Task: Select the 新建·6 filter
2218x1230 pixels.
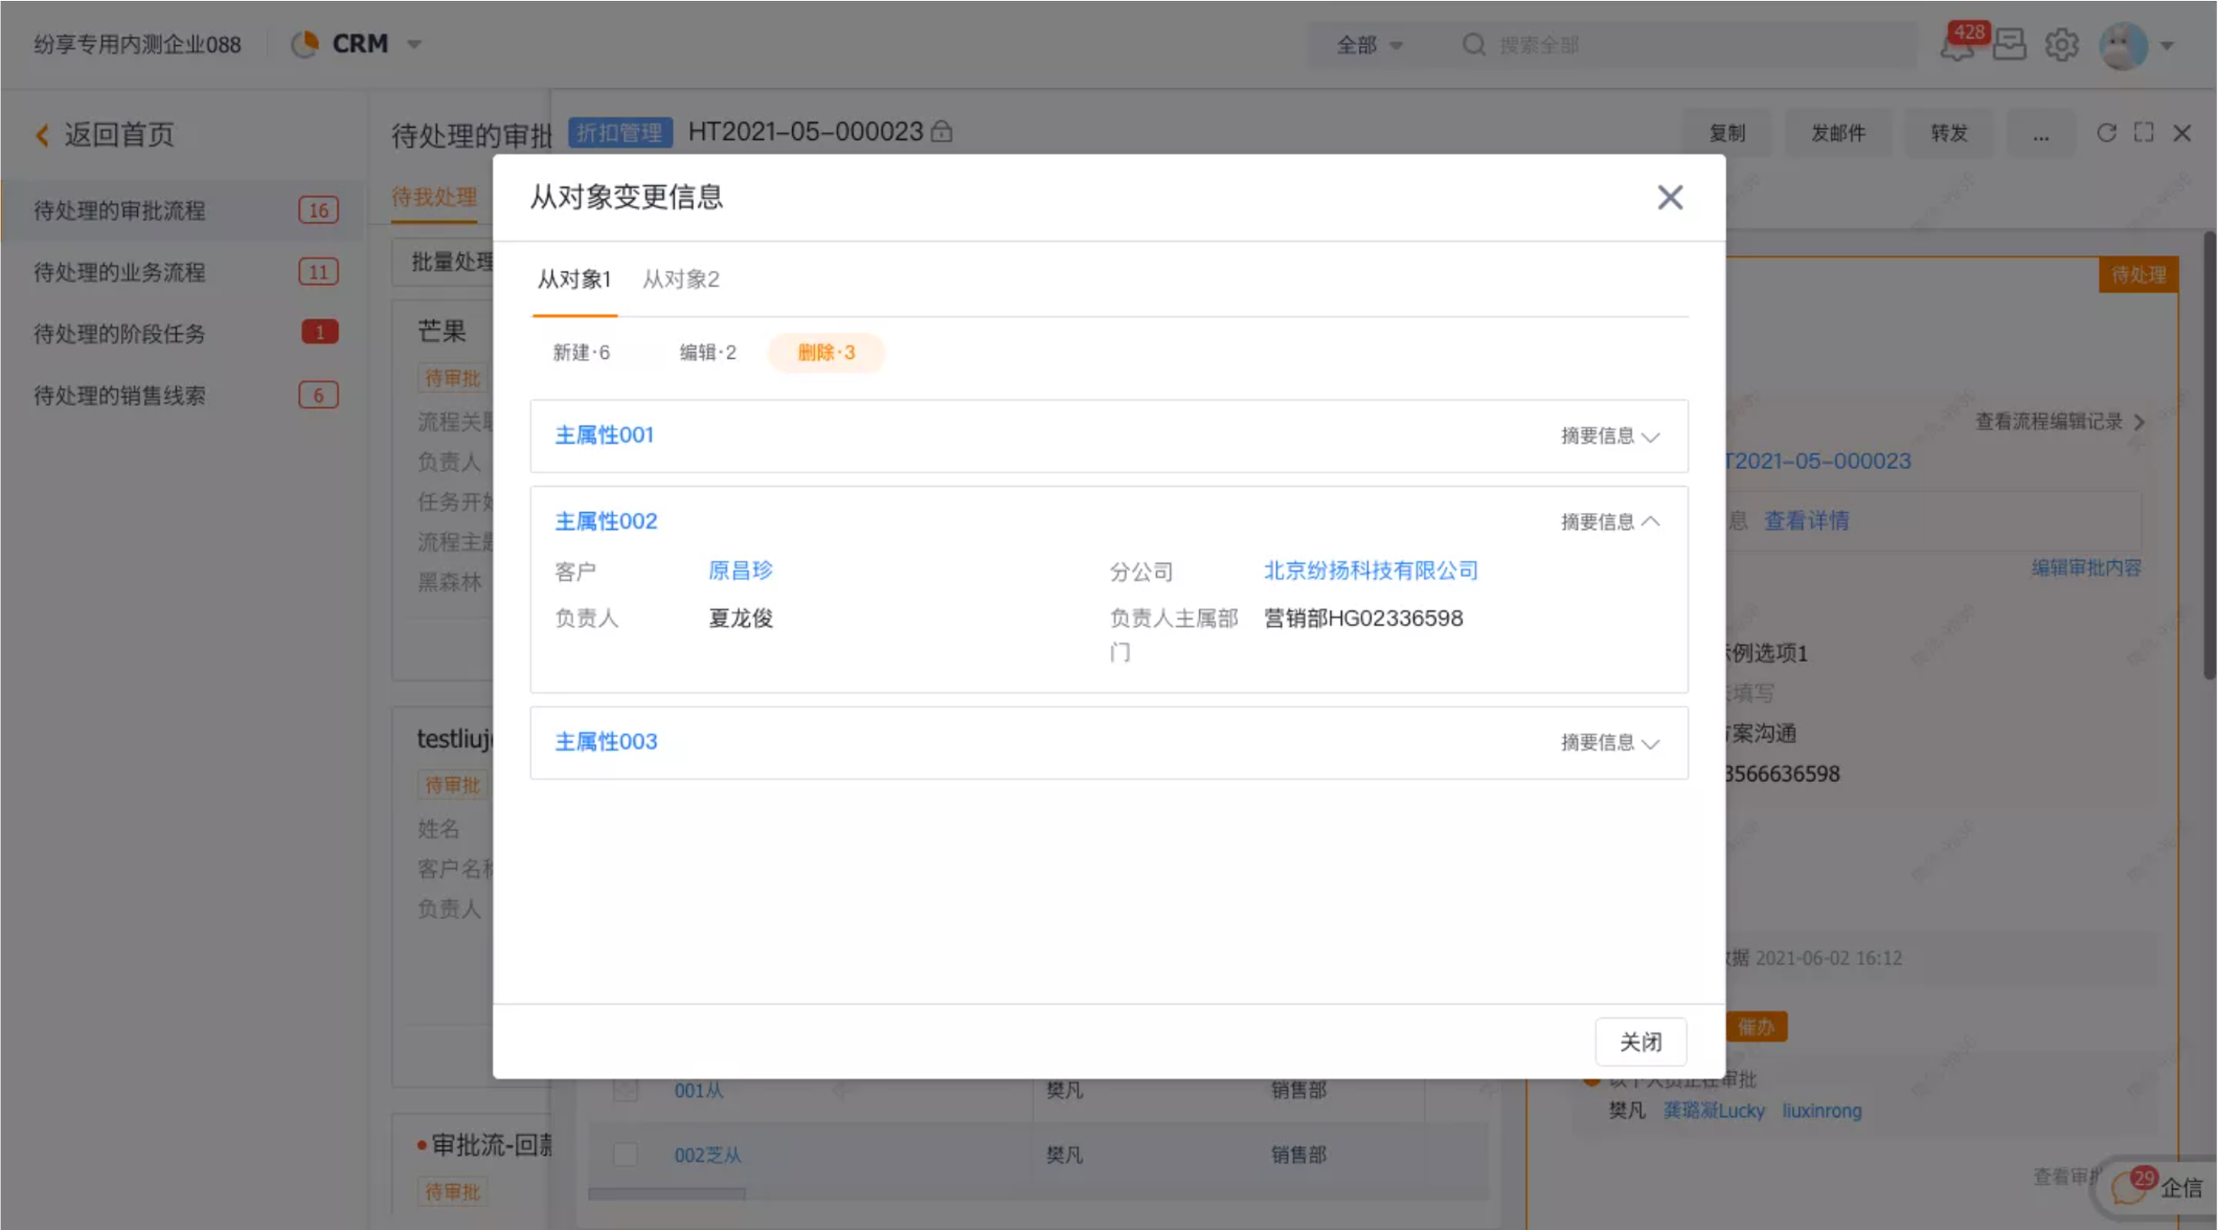Action: point(581,353)
